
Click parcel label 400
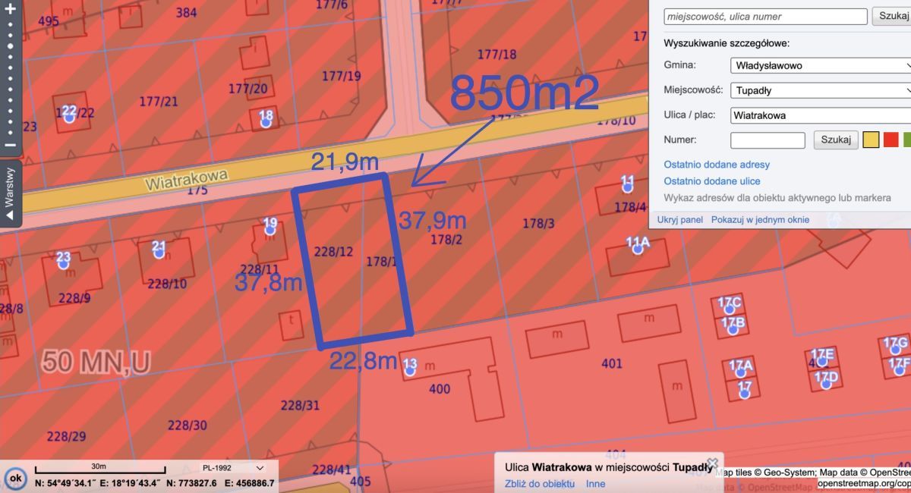[x=440, y=389]
